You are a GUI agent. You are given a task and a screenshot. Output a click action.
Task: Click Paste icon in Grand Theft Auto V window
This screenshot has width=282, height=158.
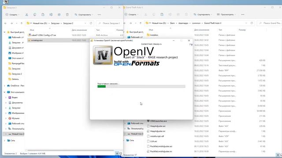pos(162,14)
